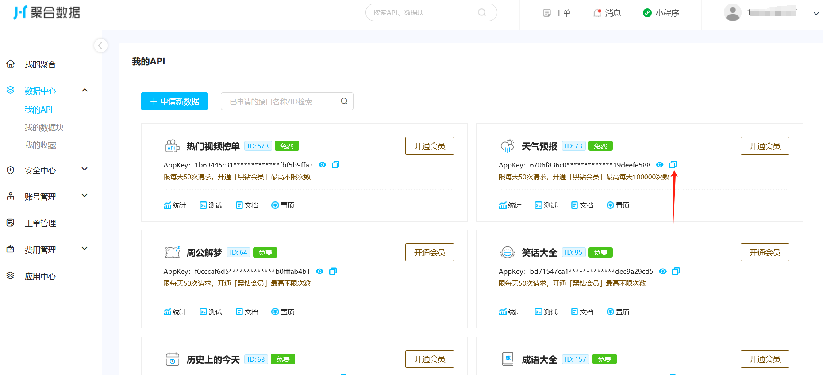This screenshot has height=375, width=823.
Task: Click the 历史上的今天 API title
Action: [x=213, y=360]
